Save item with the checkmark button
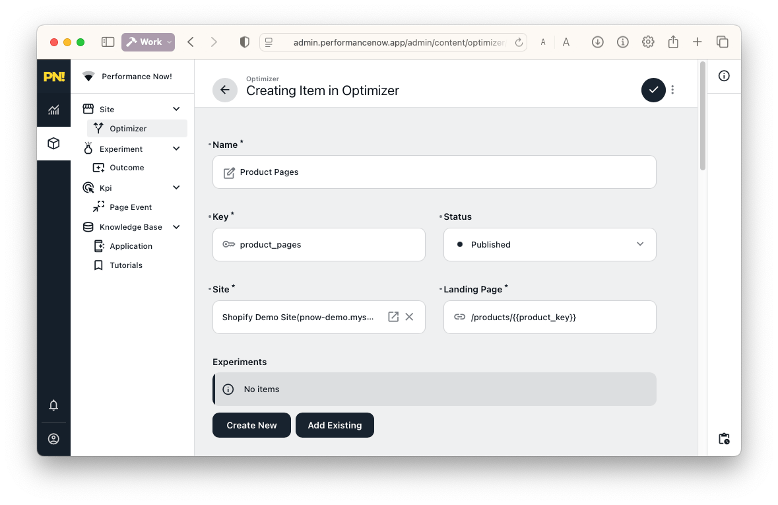 [653, 90]
